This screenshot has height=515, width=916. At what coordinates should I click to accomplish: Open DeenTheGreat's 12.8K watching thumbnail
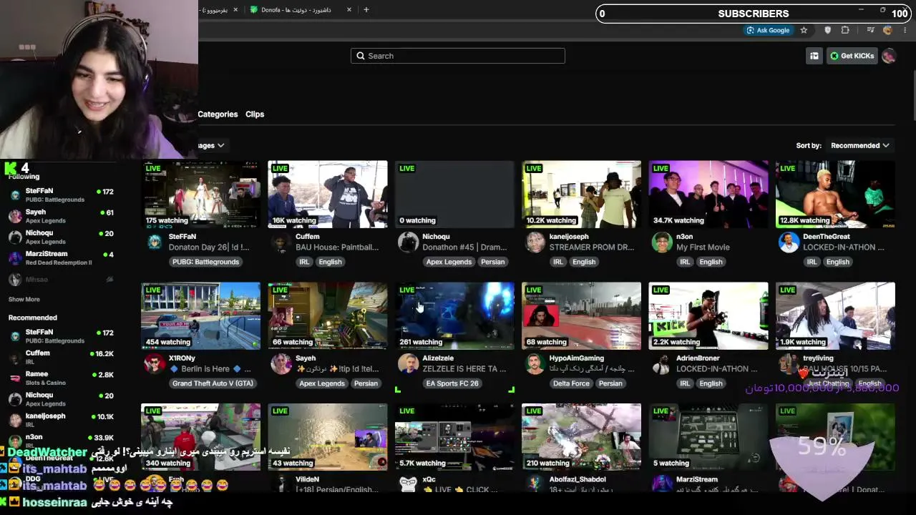[x=835, y=195]
